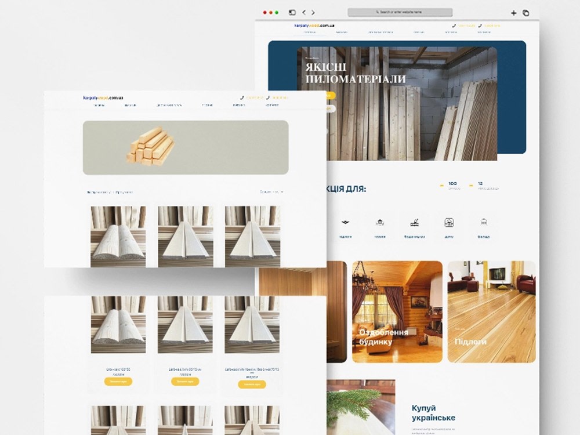Click the 'Купуй українське' heading

pyautogui.click(x=433, y=413)
